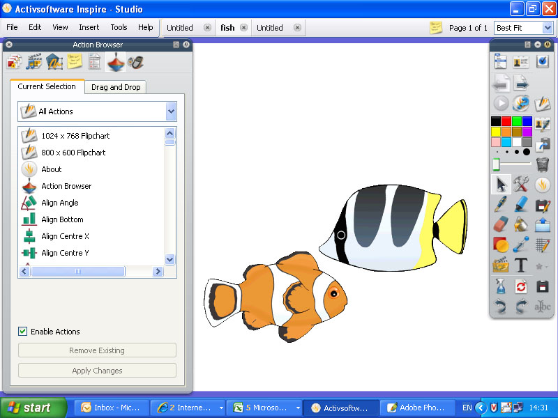Select the Pen tool in toolbox

(x=501, y=205)
